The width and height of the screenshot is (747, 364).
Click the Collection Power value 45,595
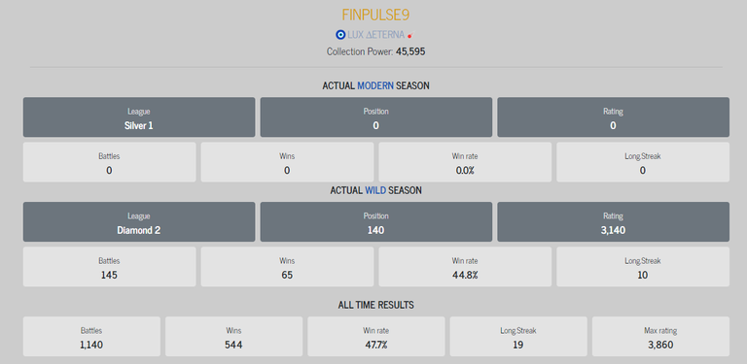click(410, 51)
